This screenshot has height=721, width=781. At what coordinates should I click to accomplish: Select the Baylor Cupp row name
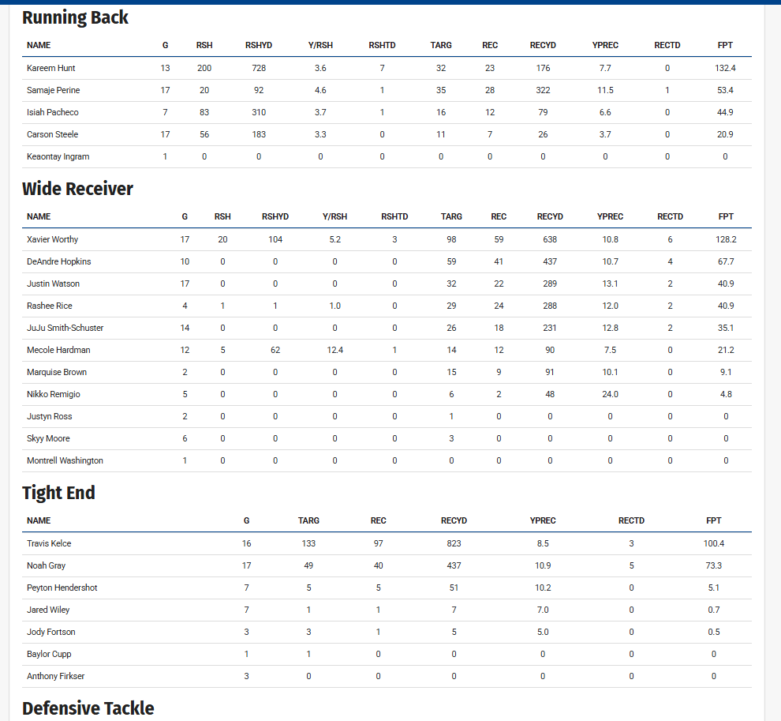(x=49, y=654)
